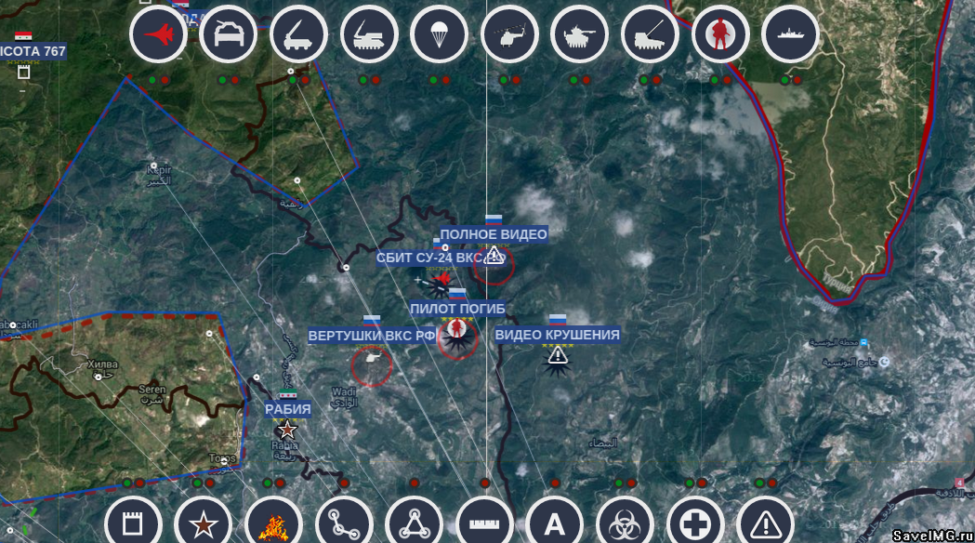
Task: Select the fire explosion icon in bottom toolbar
Action: click(273, 524)
